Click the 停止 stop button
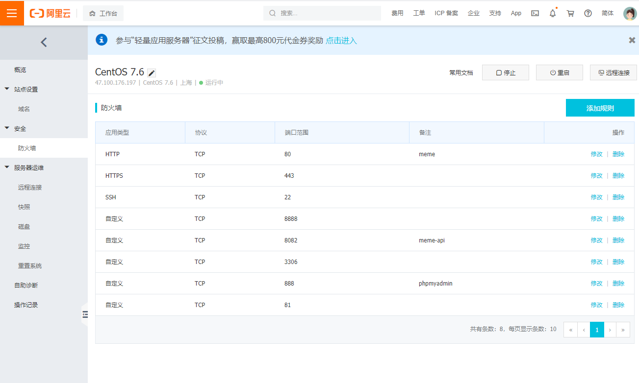 506,72
